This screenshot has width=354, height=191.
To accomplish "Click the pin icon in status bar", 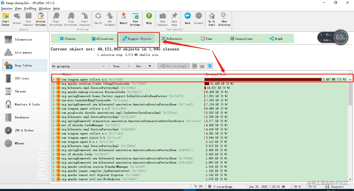I will tap(196, 187).
